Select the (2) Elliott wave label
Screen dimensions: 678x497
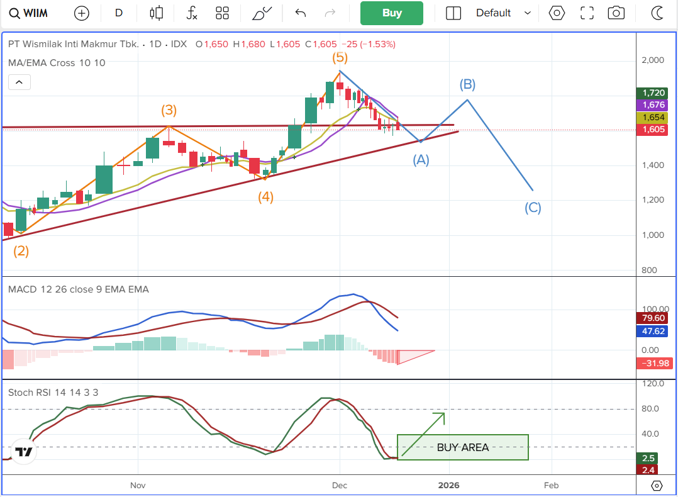(x=21, y=251)
